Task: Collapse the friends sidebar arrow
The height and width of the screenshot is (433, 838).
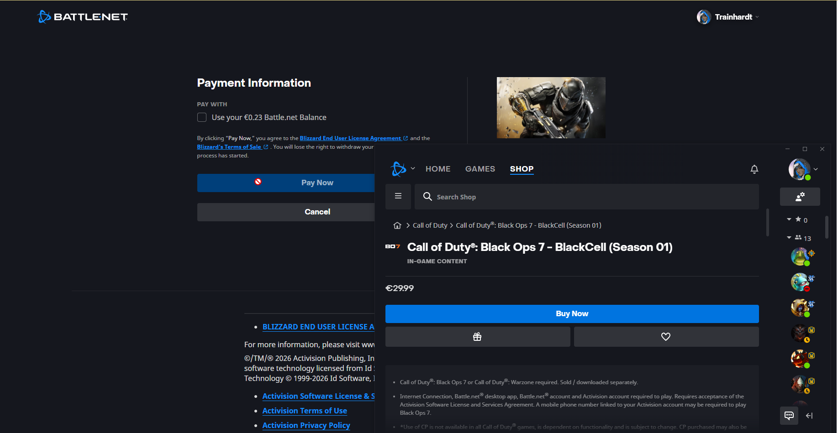Action: [809, 416]
